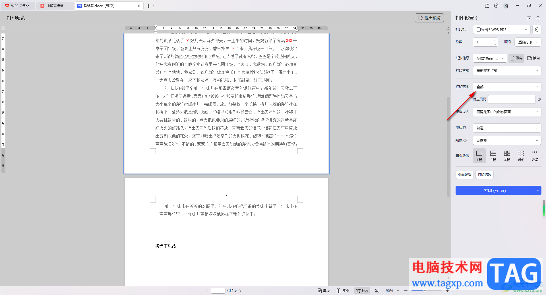
Task: Click the fit-to-window icon in status bar
Action: (377, 291)
